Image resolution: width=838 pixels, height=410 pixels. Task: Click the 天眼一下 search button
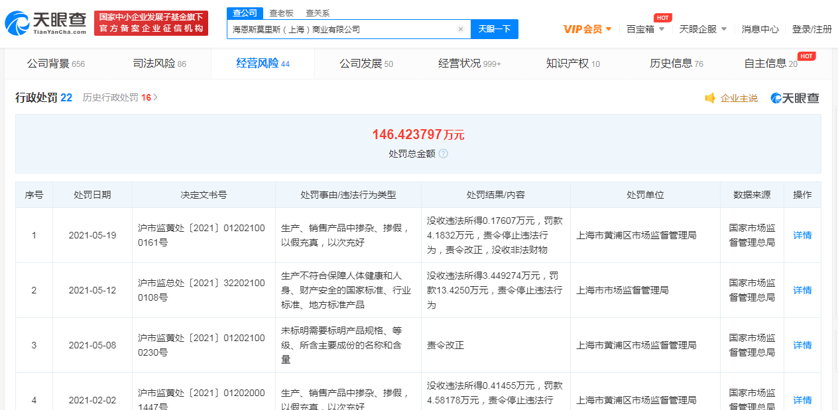coord(494,29)
